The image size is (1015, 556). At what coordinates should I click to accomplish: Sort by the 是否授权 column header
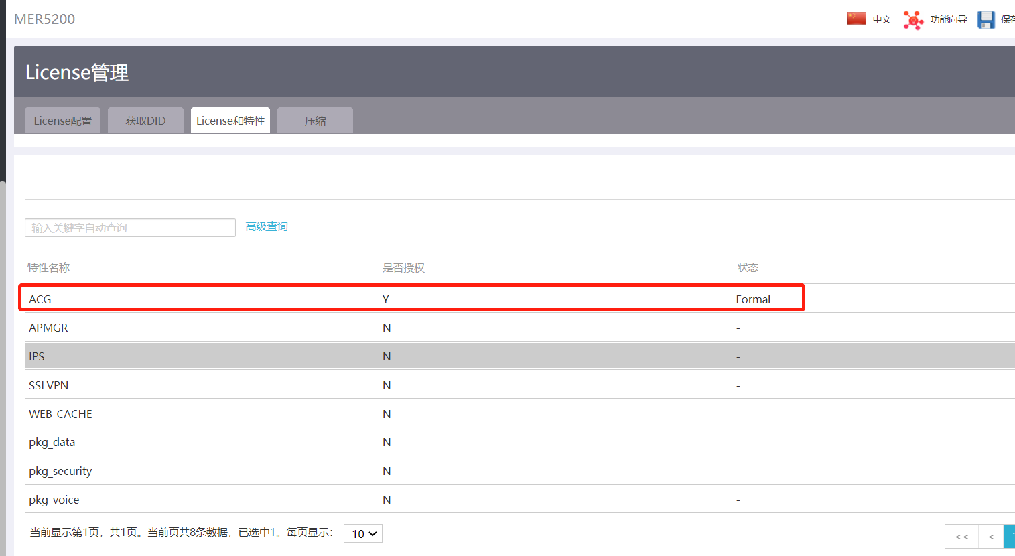tap(403, 268)
